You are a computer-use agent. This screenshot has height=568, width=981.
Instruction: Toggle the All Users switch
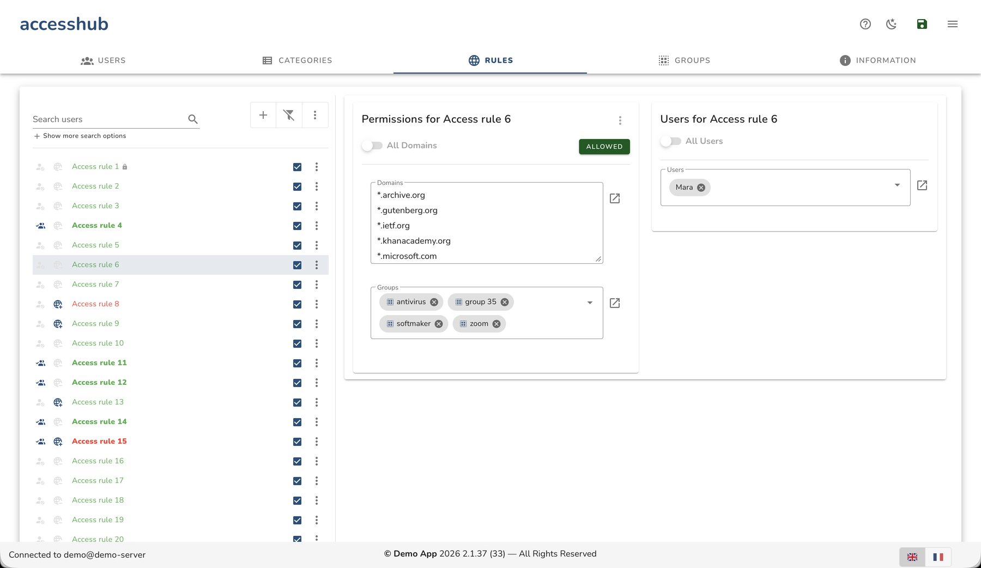671,141
